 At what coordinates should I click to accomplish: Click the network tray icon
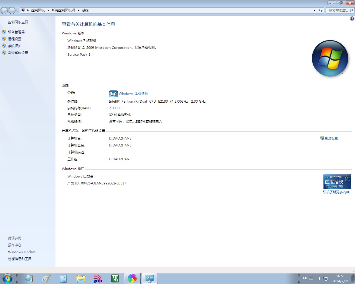[x=326, y=278]
